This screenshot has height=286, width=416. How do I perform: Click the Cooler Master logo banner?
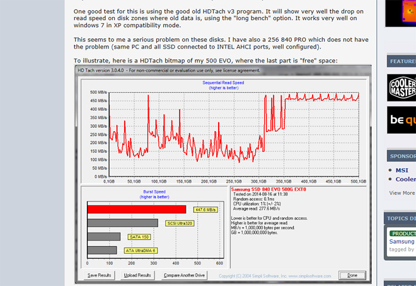click(x=402, y=88)
